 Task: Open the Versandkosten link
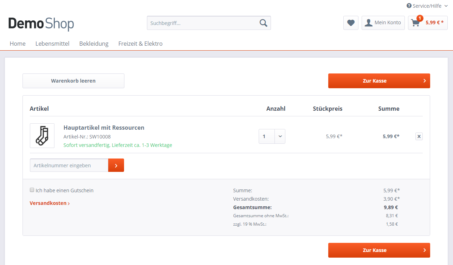coord(50,203)
